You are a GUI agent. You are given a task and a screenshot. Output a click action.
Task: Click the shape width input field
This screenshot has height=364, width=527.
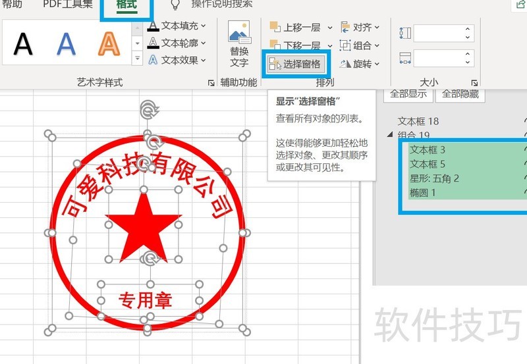click(x=439, y=58)
